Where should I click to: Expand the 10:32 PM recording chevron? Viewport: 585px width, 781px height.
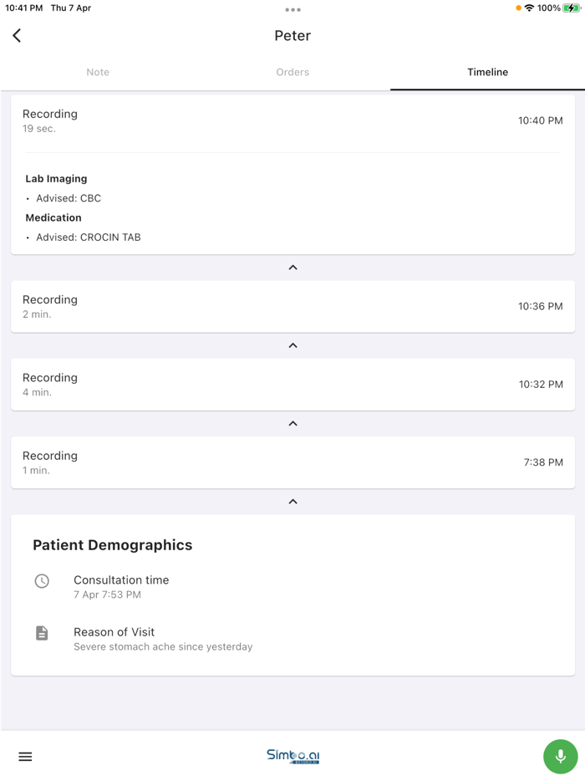pyautogui.click(x=292, y=424)
